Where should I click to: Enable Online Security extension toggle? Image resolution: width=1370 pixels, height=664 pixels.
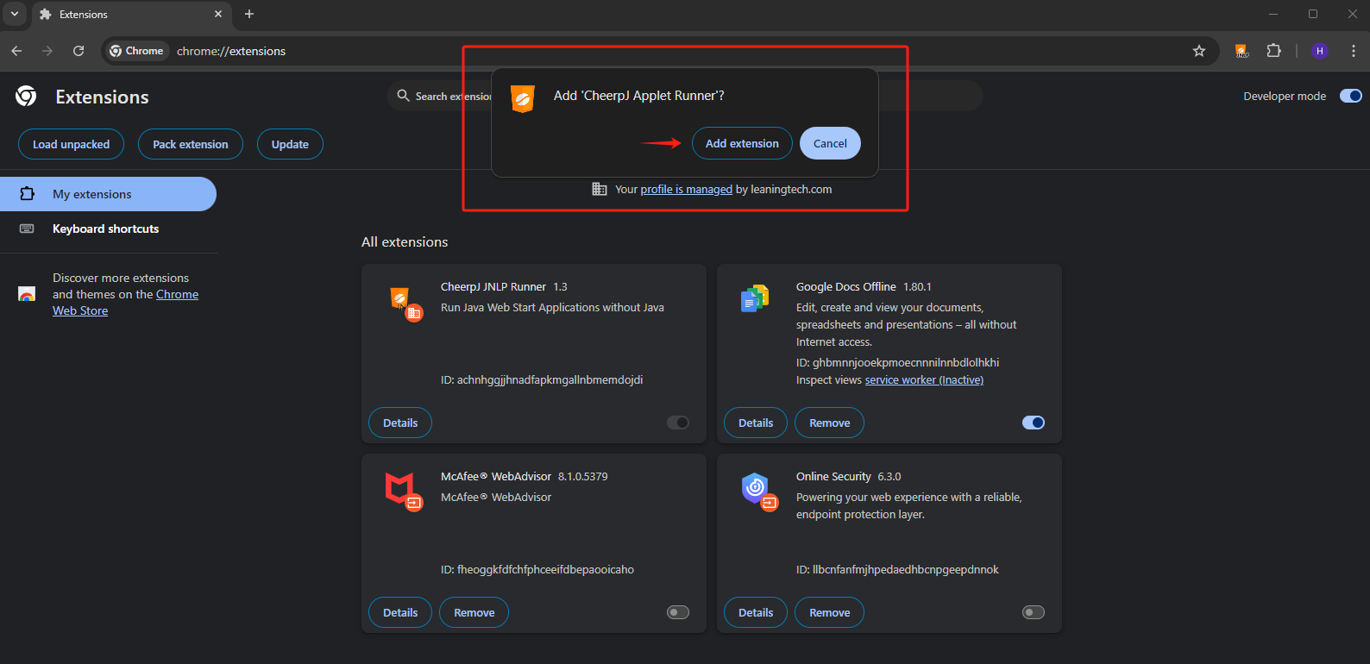(x=1033, y=612)
